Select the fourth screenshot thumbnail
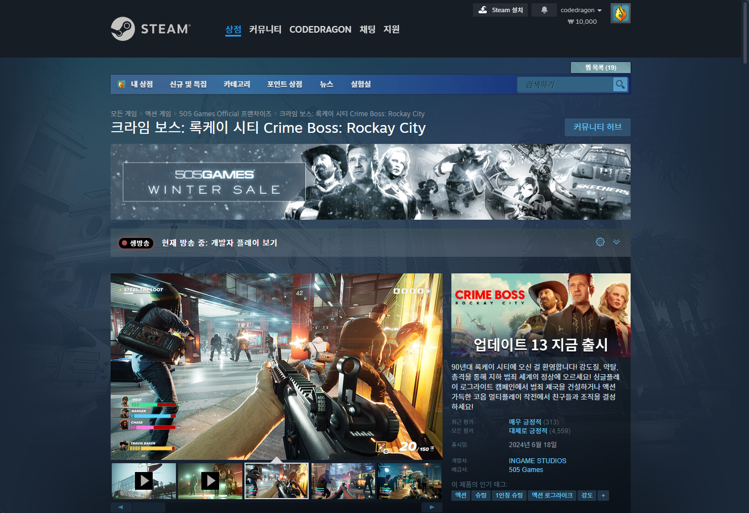 [343, 481]
